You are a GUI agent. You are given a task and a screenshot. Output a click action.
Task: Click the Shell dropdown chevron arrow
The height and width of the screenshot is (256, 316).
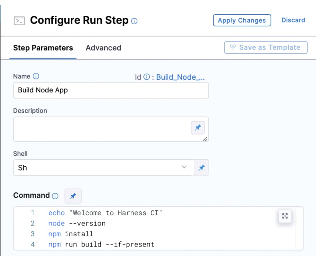tap(184, 167)
